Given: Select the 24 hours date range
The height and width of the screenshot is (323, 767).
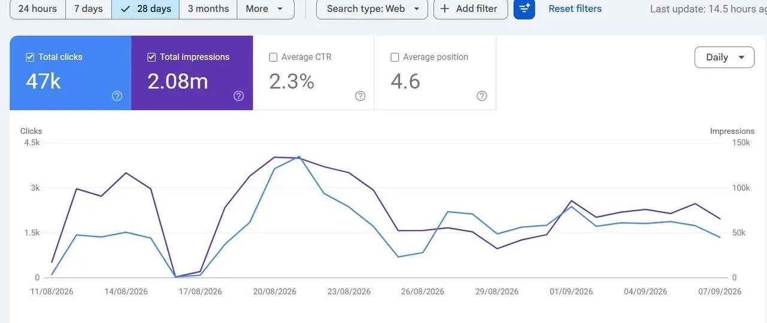Looking at the screenshot, I should coord(38,9).
